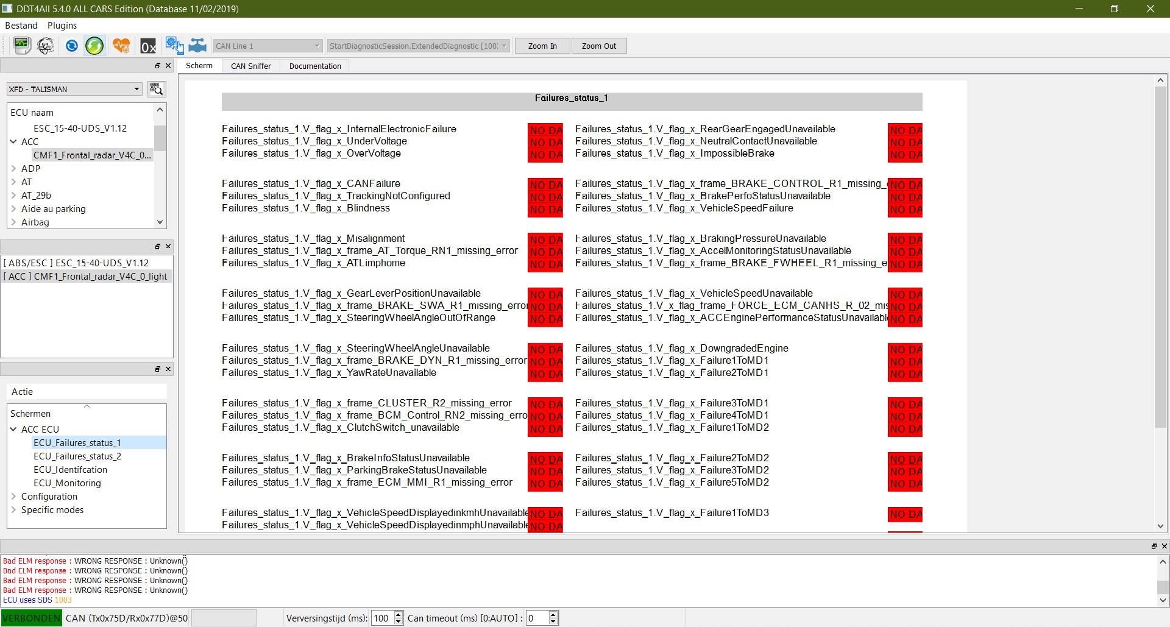Image resolution: width=1170 pixels, height=627 pixels.
Task: Open ECU_Failures_status_2 screen
Action: click(x=77, y=456)
